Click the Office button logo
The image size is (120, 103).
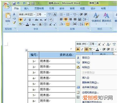7,5
